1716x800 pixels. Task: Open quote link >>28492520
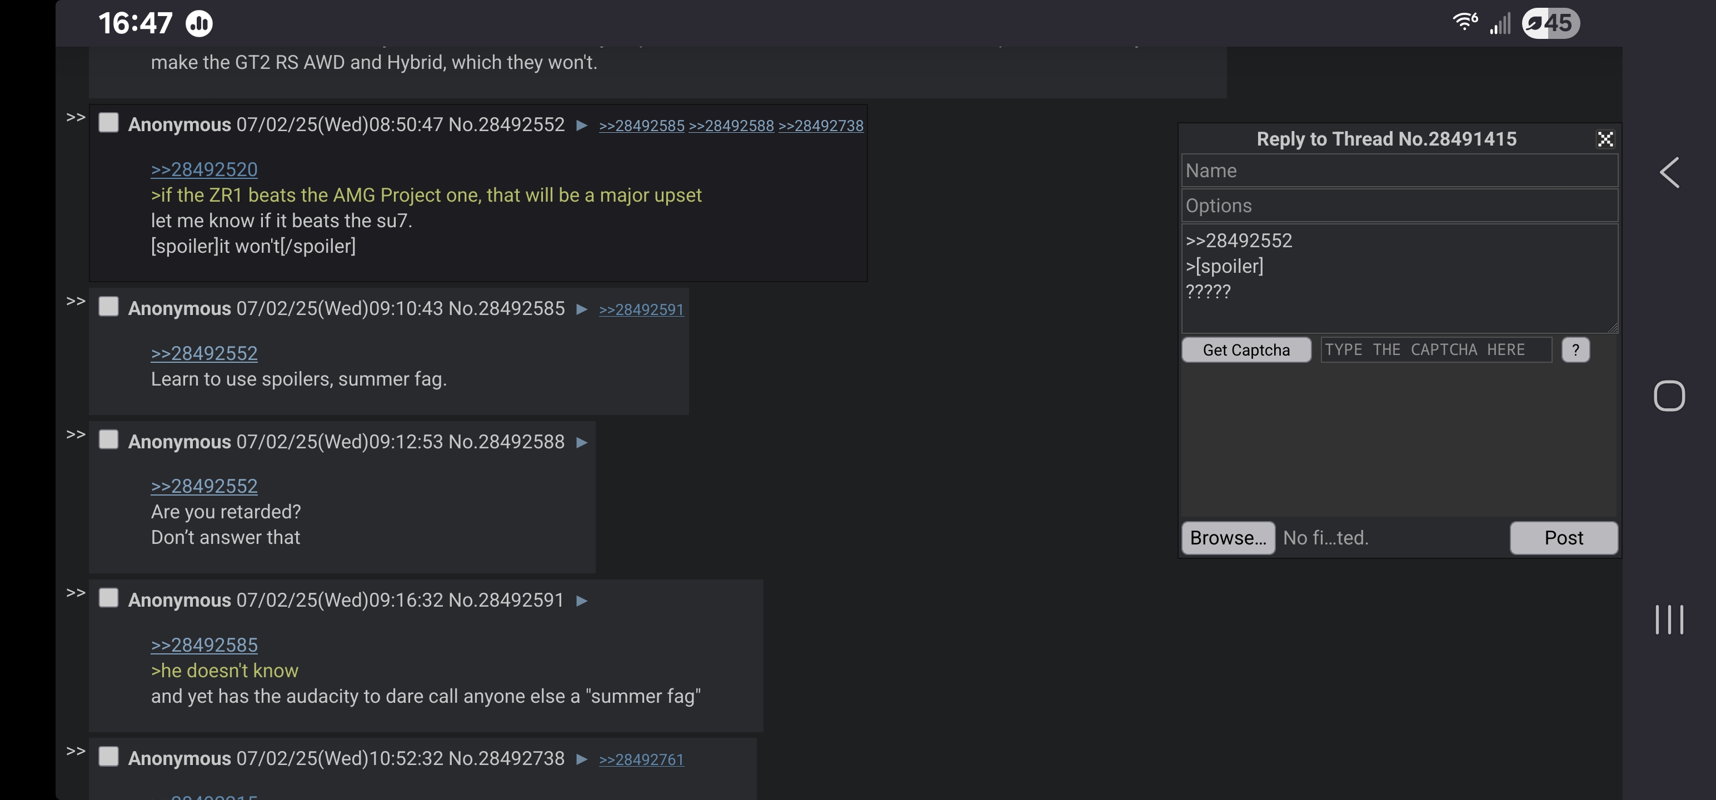(204, 170)
